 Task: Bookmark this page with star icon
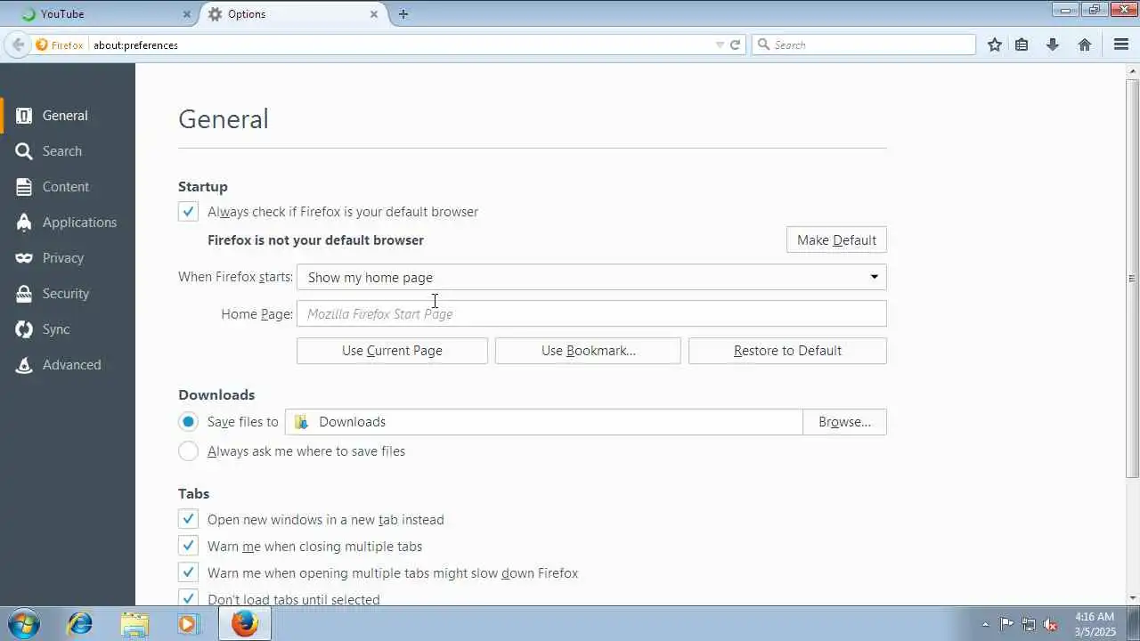pyautogui.click(x=995, y=45)
